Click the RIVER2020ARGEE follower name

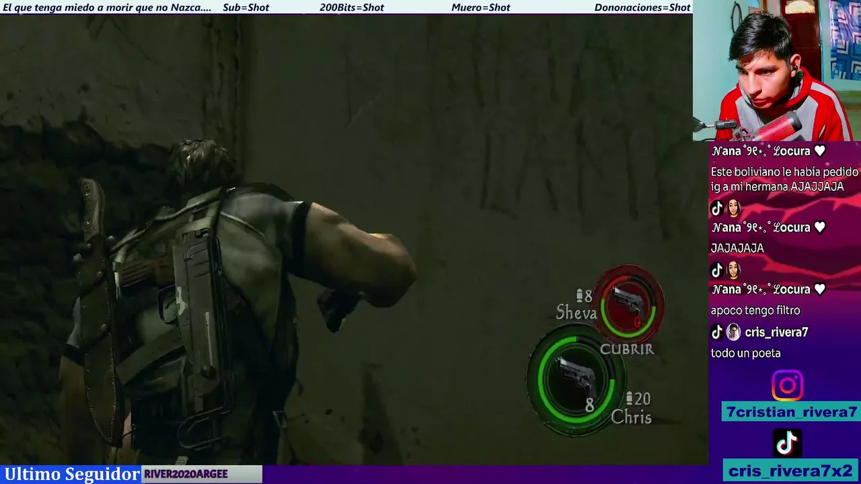[186, 474]
